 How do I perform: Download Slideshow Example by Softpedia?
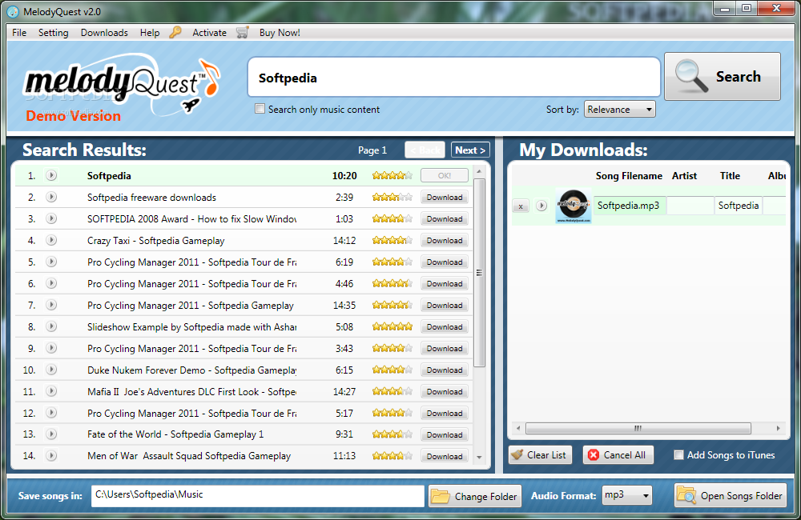pyautogui.click(x=445, y=326)
